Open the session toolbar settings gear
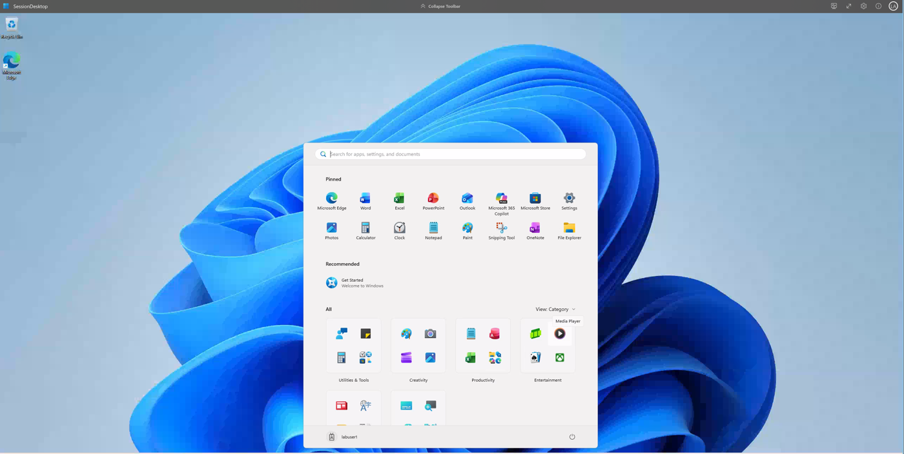 (864, 6)
